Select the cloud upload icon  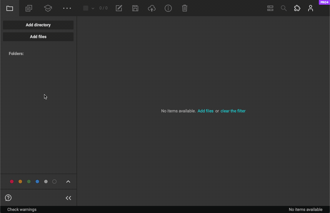click(152, 8)
